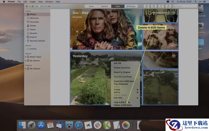Click the more button on Sun–Wed group

174,13
